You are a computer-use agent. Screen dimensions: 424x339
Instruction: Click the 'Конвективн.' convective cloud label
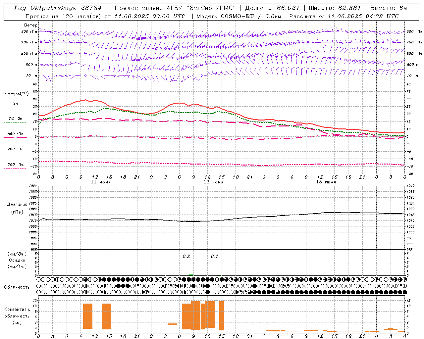(x=17, y=310)
